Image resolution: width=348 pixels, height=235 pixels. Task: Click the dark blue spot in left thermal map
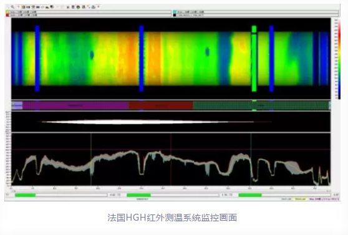(x=92, y=55)
